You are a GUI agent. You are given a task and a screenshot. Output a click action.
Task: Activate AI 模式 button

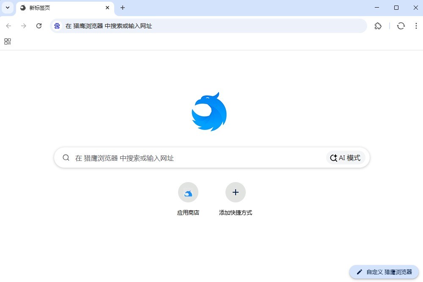[346, 158]
